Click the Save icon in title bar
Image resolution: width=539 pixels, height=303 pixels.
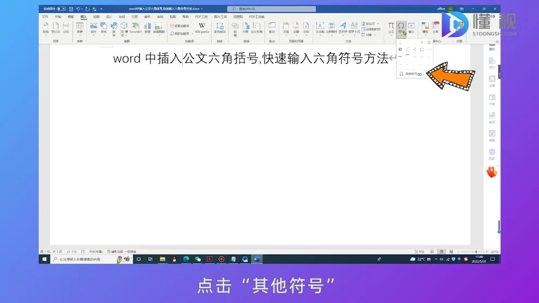tap(71, 9)
